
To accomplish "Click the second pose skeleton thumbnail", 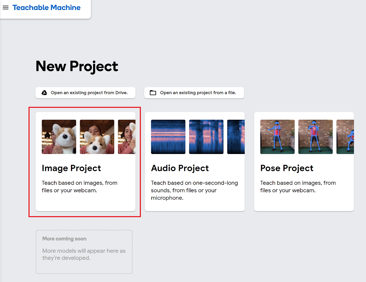I will point(315,137).
